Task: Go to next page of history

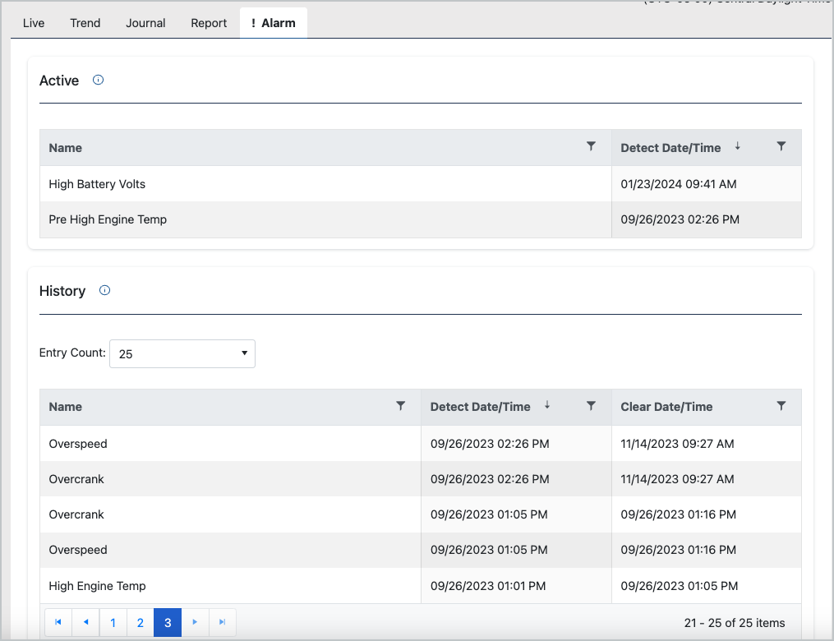Action: (195, 623)
